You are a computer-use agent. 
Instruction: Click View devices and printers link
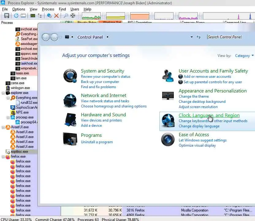(101, 120)
